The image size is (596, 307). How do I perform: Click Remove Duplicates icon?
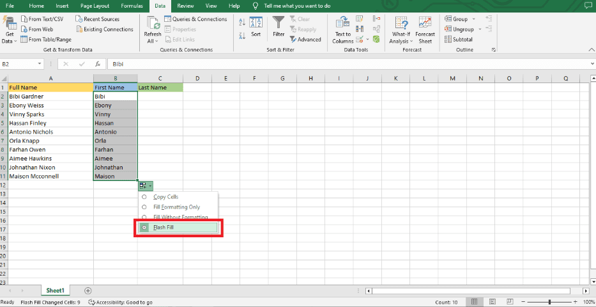tap(359, 29)
